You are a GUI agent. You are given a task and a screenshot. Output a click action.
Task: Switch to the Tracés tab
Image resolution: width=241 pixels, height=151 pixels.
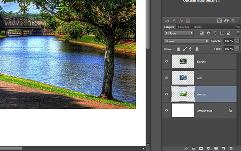pos(198,27)
